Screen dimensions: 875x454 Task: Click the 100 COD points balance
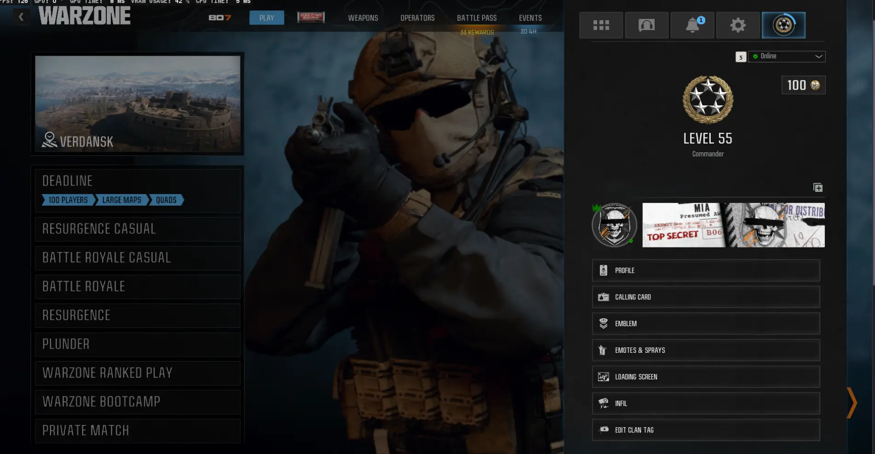(x=803, y=85)
